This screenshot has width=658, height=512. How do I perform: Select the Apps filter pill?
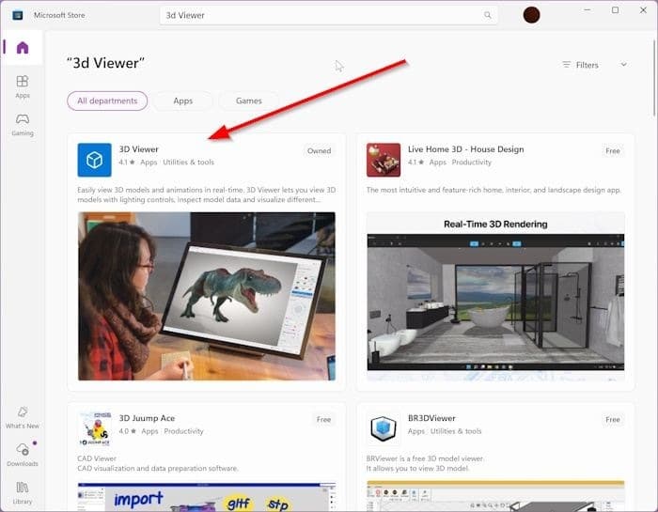point(182,101)
